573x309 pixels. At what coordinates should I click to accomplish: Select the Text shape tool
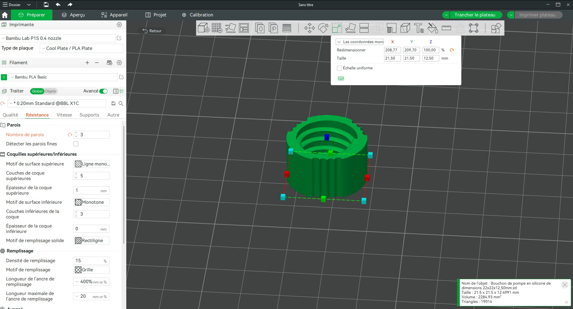click(419, 28)
